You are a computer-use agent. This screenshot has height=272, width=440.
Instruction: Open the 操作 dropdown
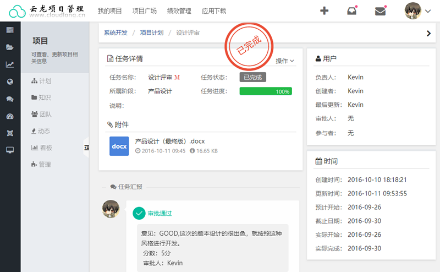284,61
